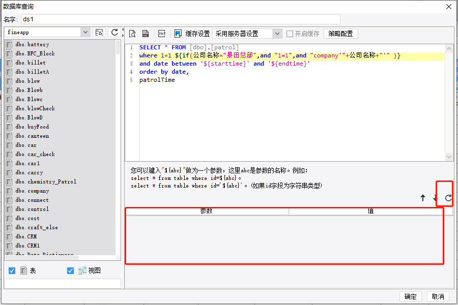Click the cache settings icon
This screenshot has height=305, width=458.
[178, 34]
